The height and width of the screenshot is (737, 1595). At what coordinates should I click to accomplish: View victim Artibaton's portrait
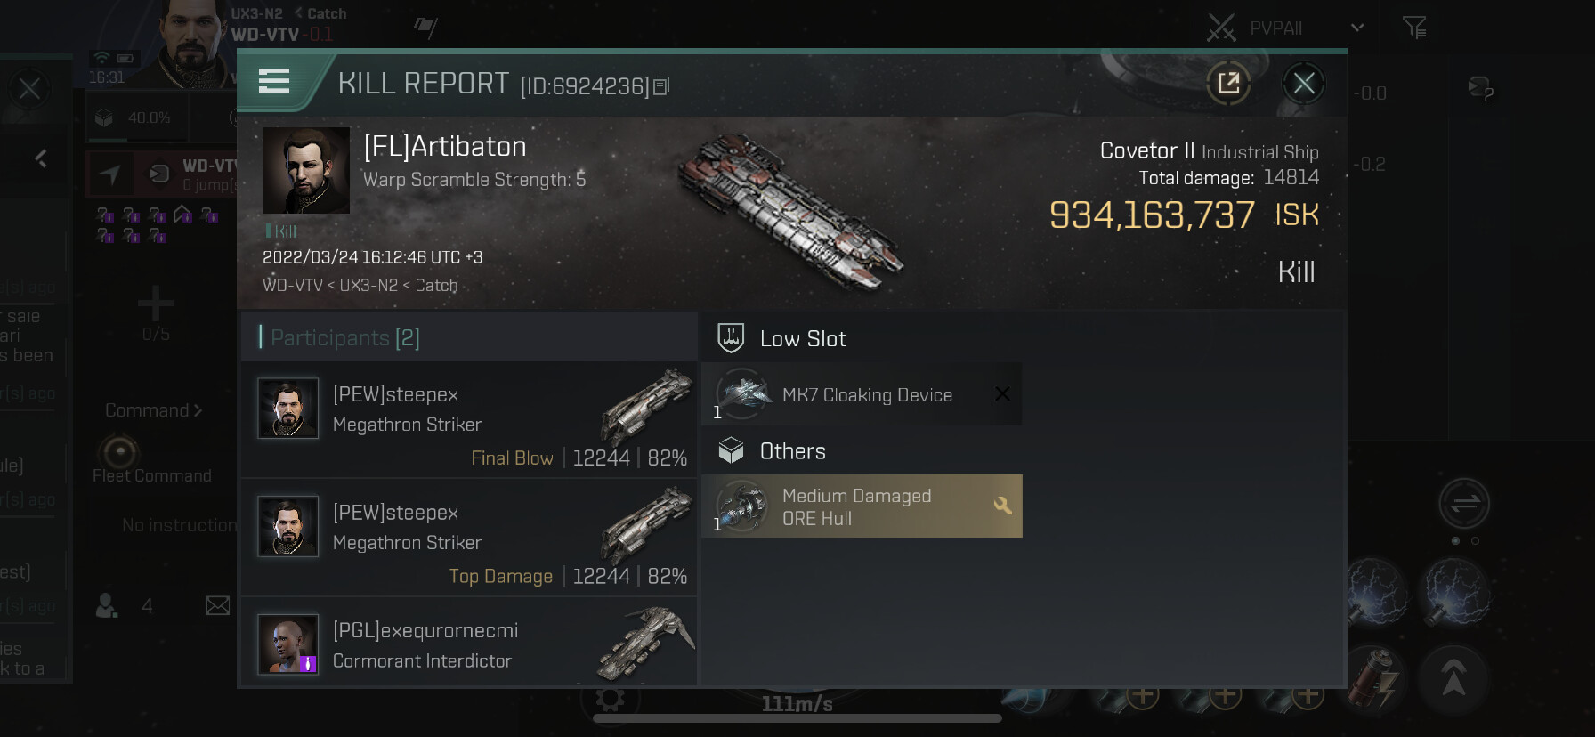tap(306, 170)
